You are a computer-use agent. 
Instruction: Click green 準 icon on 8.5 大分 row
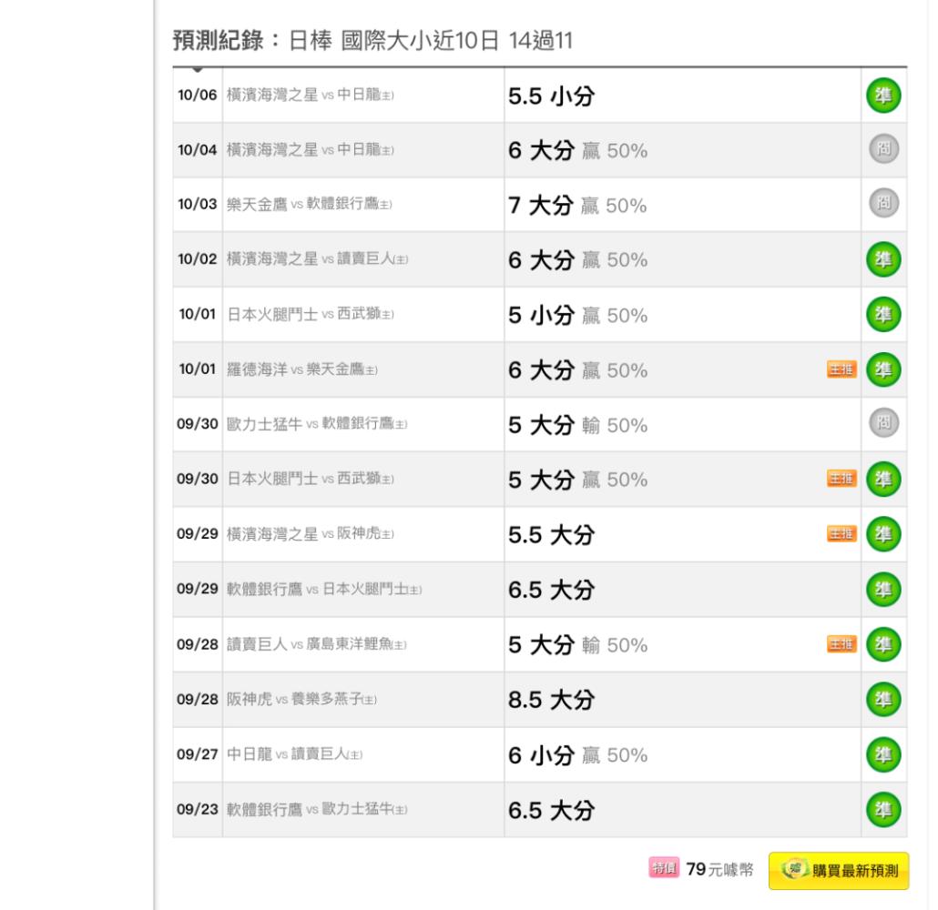click(883, 699)
